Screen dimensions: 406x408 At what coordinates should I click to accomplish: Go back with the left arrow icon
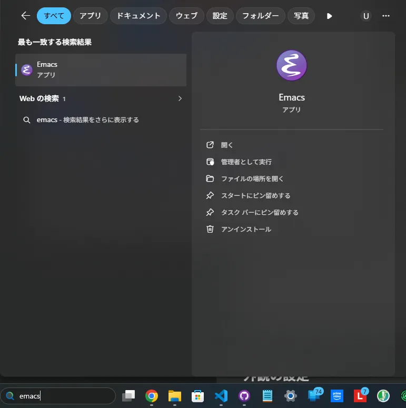pos(25,16)
